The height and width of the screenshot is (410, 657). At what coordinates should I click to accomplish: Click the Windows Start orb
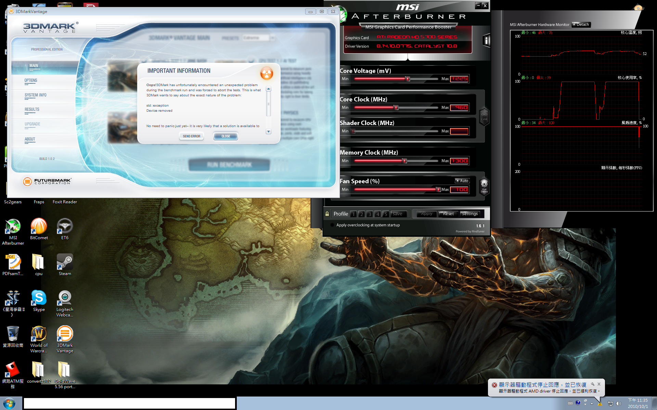point(9,403)
